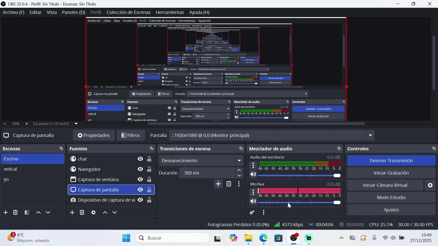This screenshot has width=438, height=246.
Task: Hide the Captura de ventana source
Action: [140, 179]
